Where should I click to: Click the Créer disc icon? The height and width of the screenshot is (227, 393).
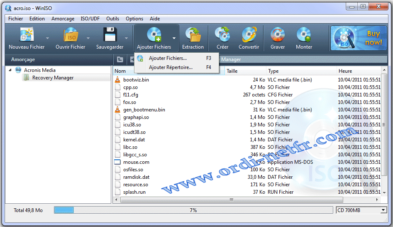[222, 35]
